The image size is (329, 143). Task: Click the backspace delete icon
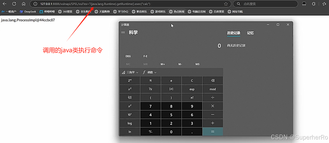click(x=213, y=81)
